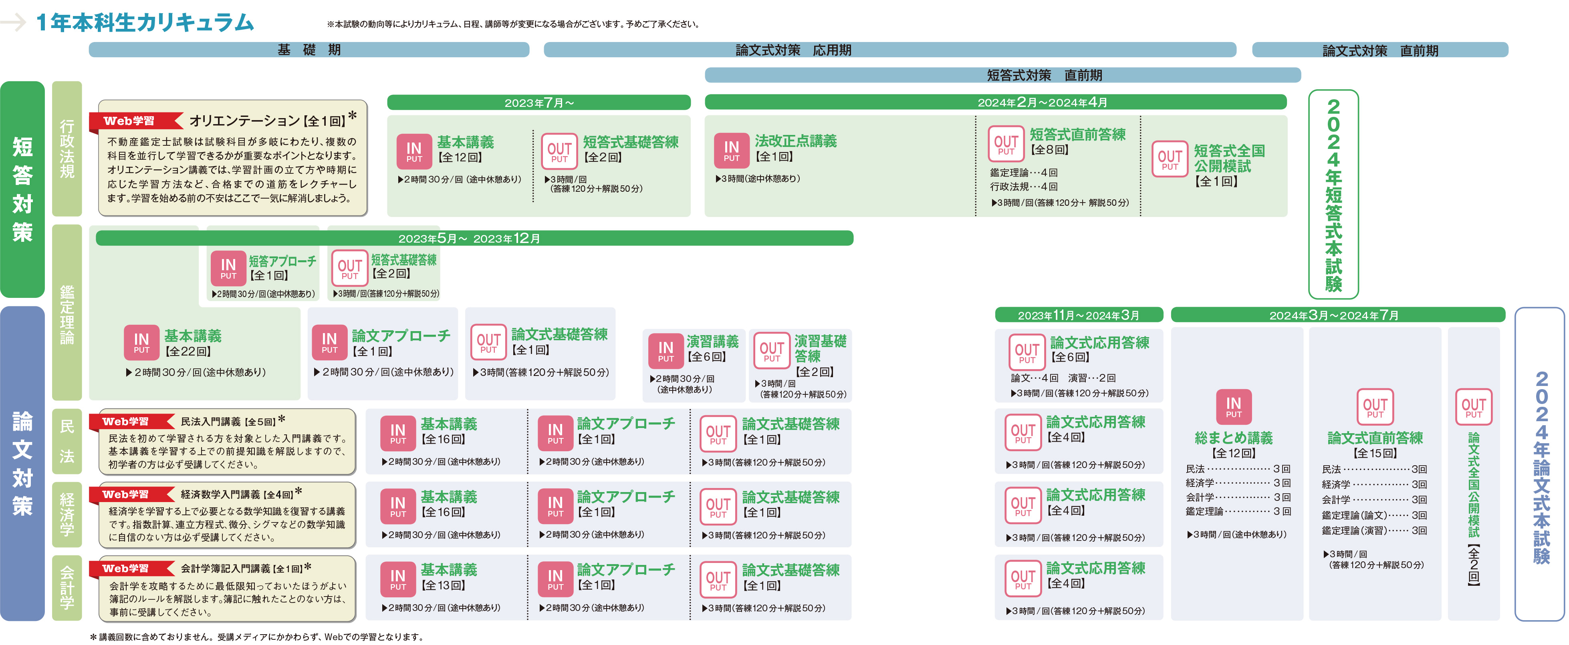Click the IN PUT icon beside 法改正点講義
The height and width of the screenshot is (645, 1569).
(x=731, y=150)
